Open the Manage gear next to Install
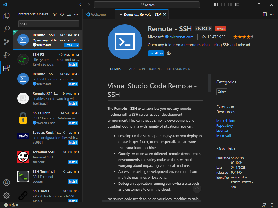Image resolution: width=278 pixels, height=208 pixels. pyautogui.click(x=169, y=53)
